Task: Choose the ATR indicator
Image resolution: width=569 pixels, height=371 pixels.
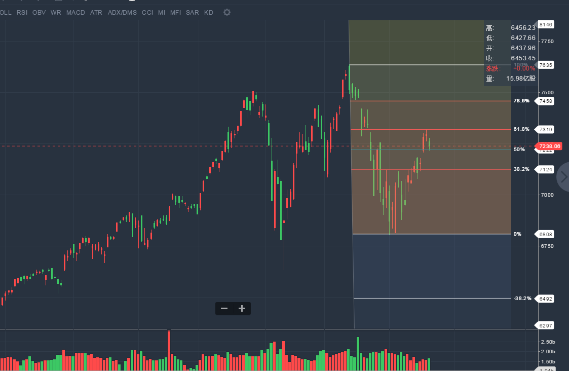Action: pyautogui.click(x=96, y=12)
